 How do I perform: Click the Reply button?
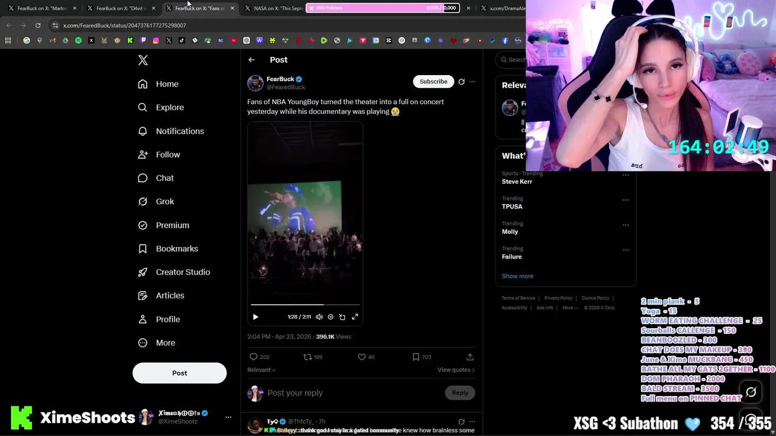click(x=460, y=393)
